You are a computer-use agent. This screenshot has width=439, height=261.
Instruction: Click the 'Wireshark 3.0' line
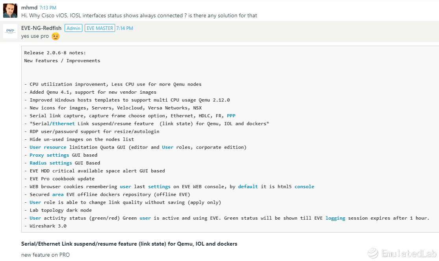(45, 226)
